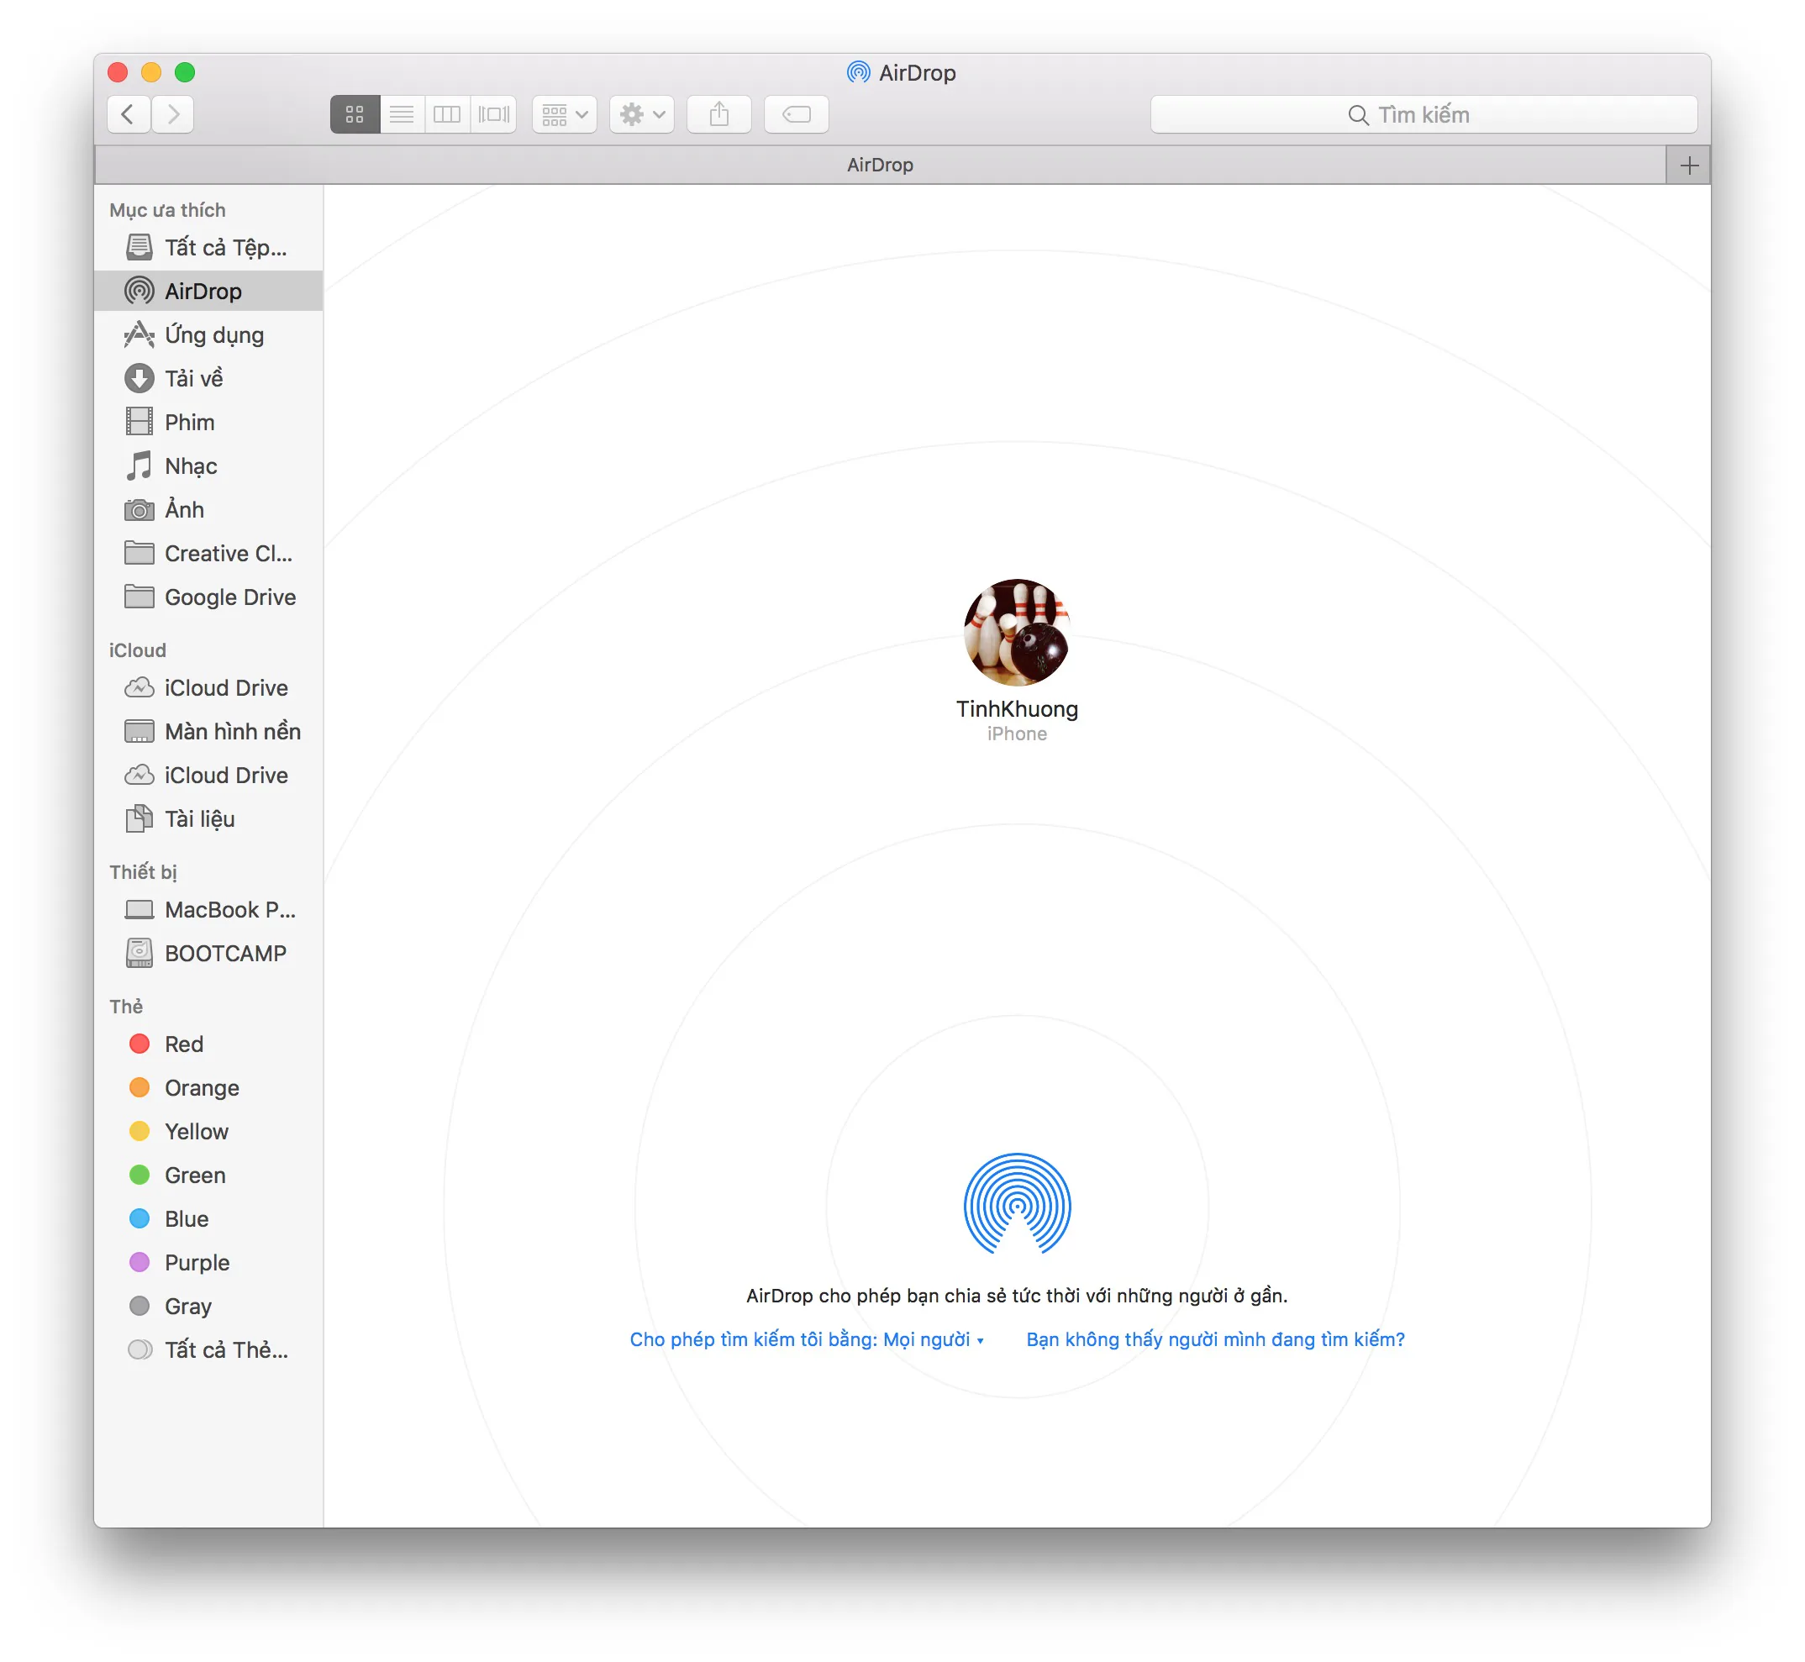Select the AirDrop tab
Screen dimensions: 1805x1662
(x=880, y=166)
